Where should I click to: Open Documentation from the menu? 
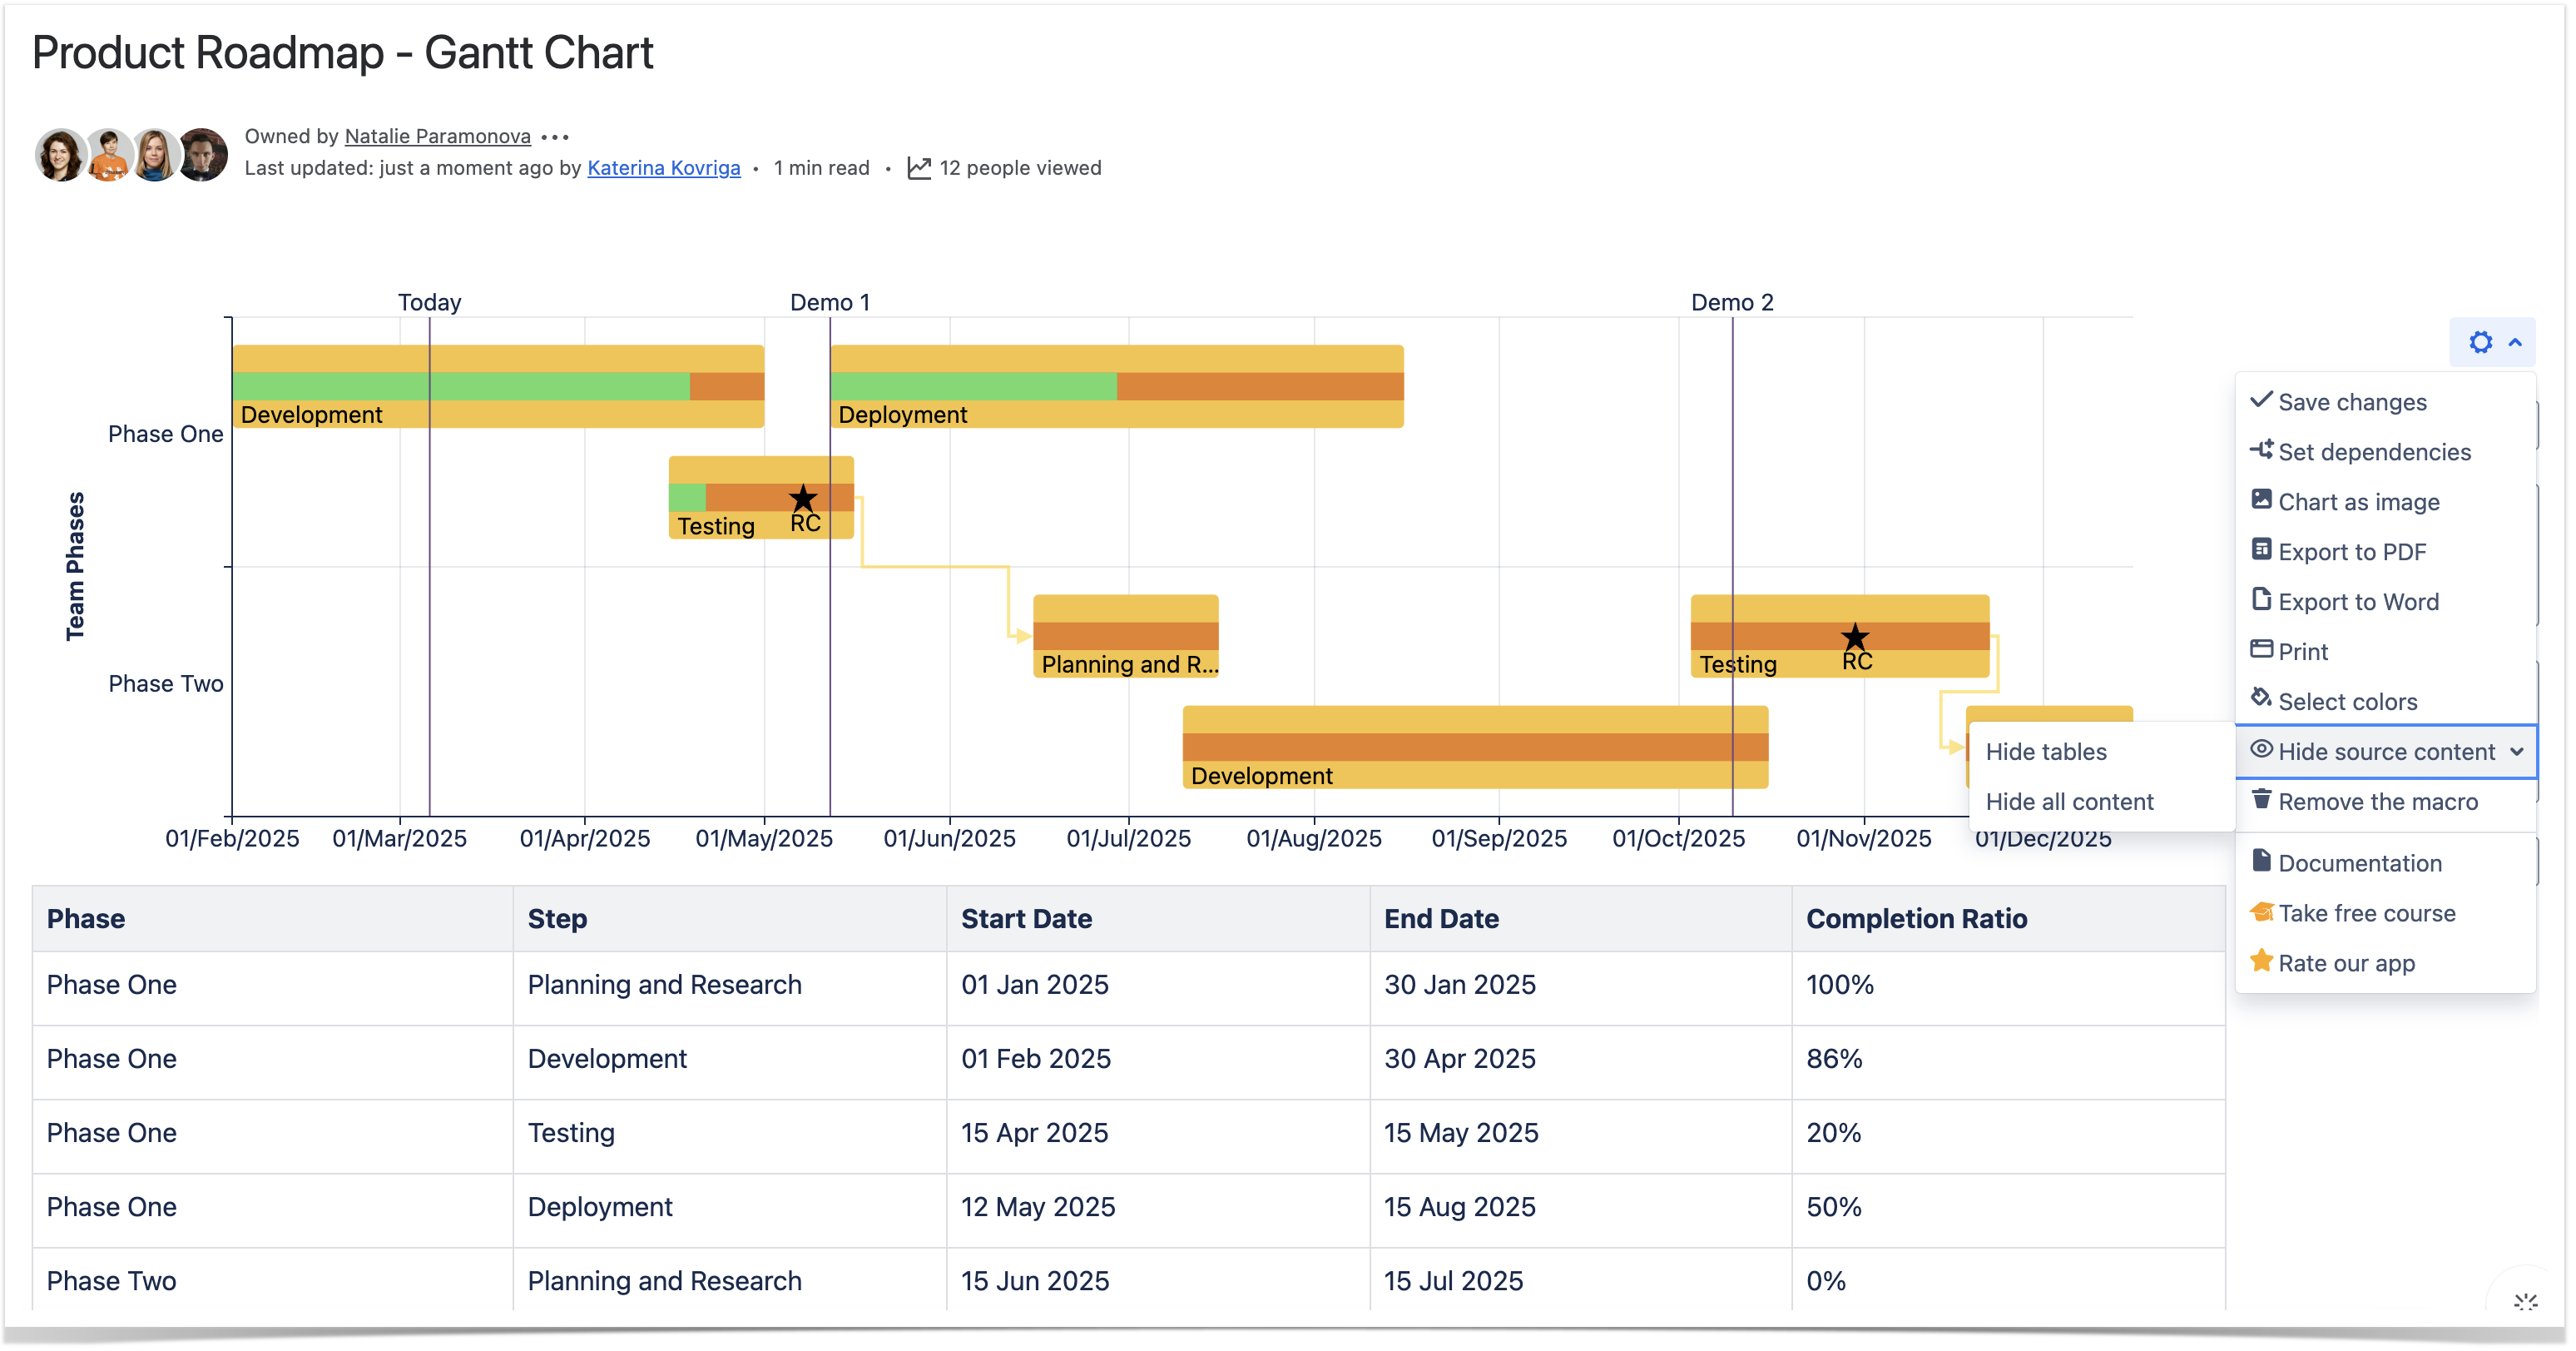[2359, 862]
